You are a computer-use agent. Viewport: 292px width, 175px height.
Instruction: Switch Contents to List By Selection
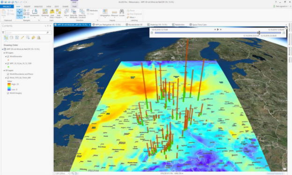[17, 37]
